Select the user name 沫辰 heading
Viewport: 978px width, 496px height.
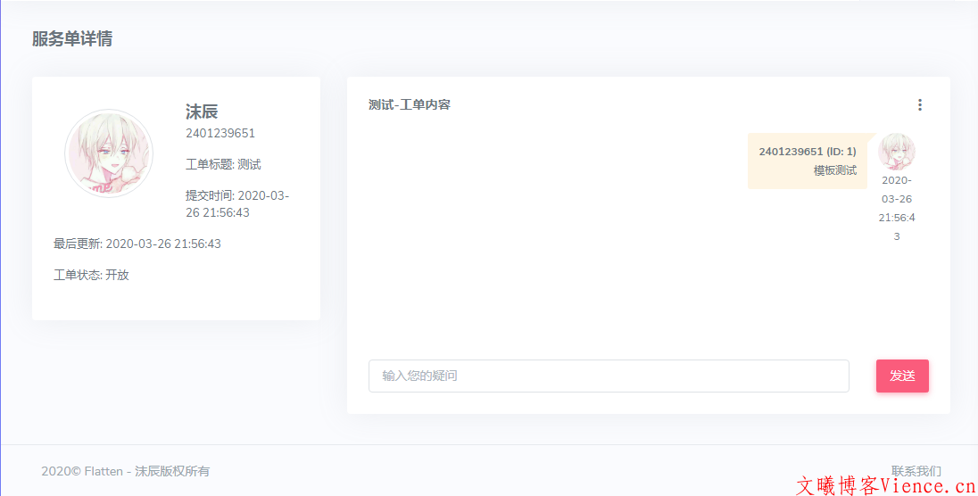click(202, 112)
